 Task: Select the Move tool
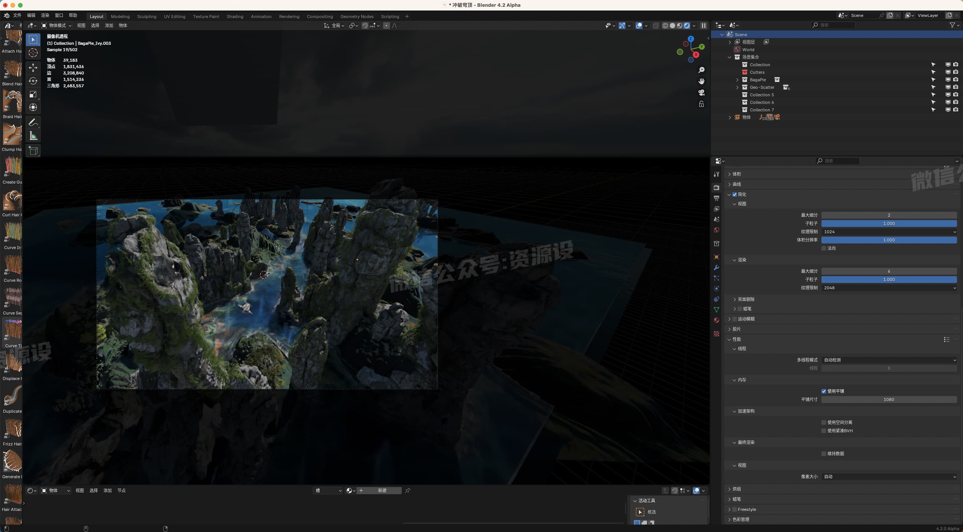click(x=33, y=68)
